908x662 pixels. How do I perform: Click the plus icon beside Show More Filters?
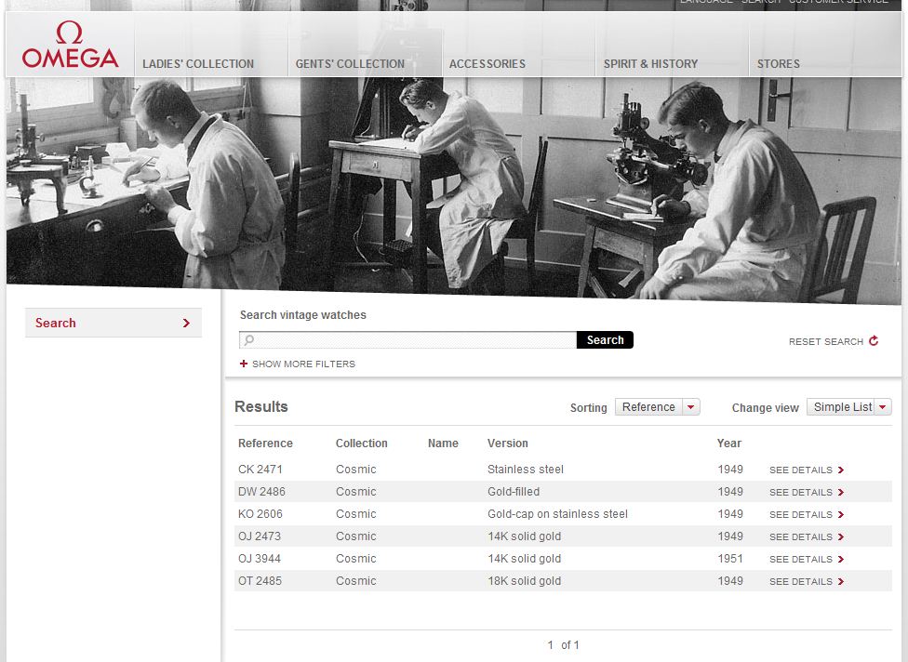click(x=244, y=364)
